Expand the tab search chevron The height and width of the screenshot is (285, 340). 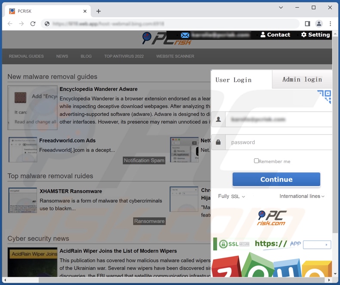pyautogui.click(x=281, y=8)
